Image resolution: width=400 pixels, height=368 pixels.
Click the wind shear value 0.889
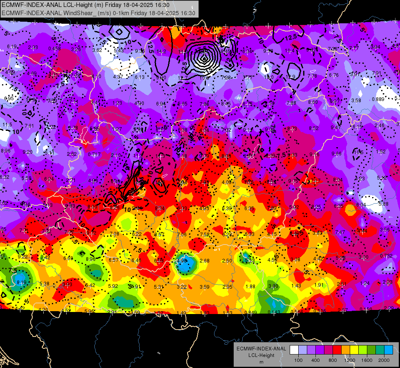tap(378, 99)
